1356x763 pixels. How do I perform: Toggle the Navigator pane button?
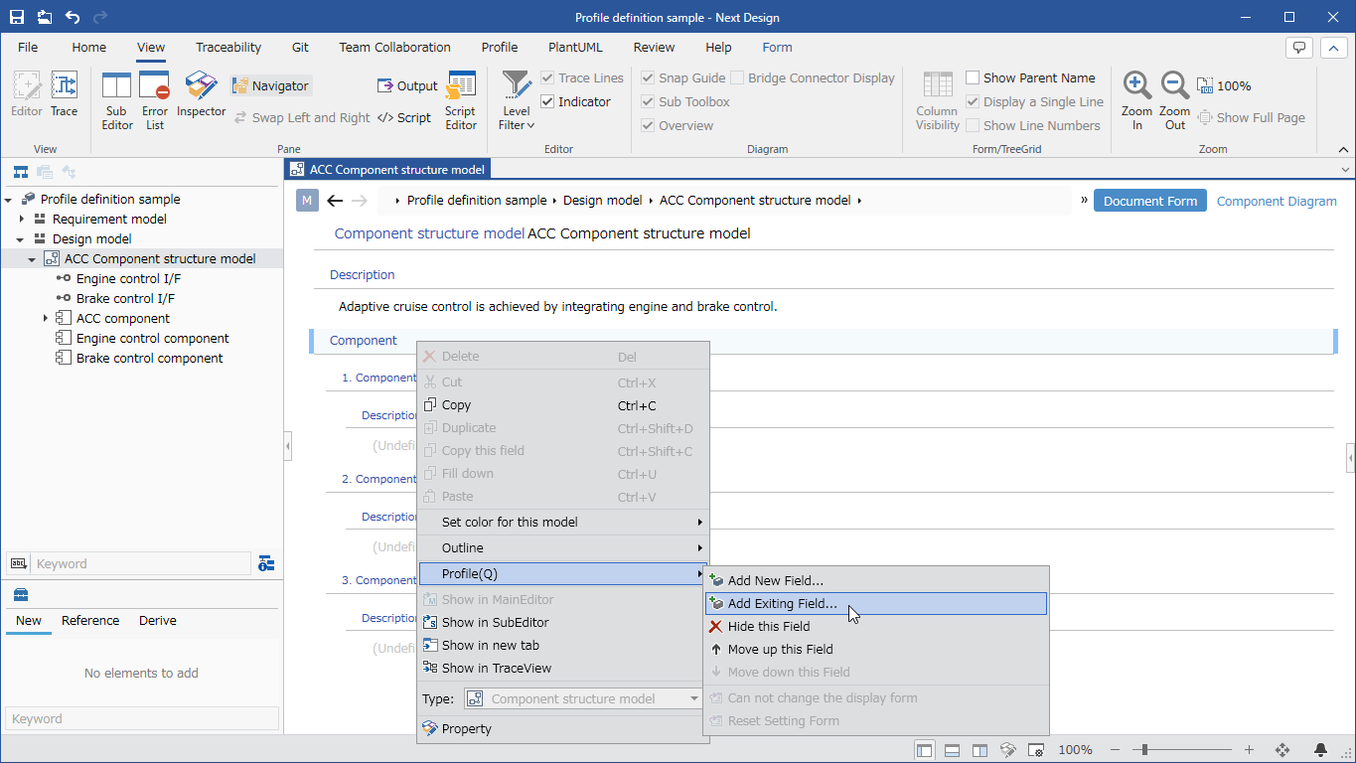point(271,85)
